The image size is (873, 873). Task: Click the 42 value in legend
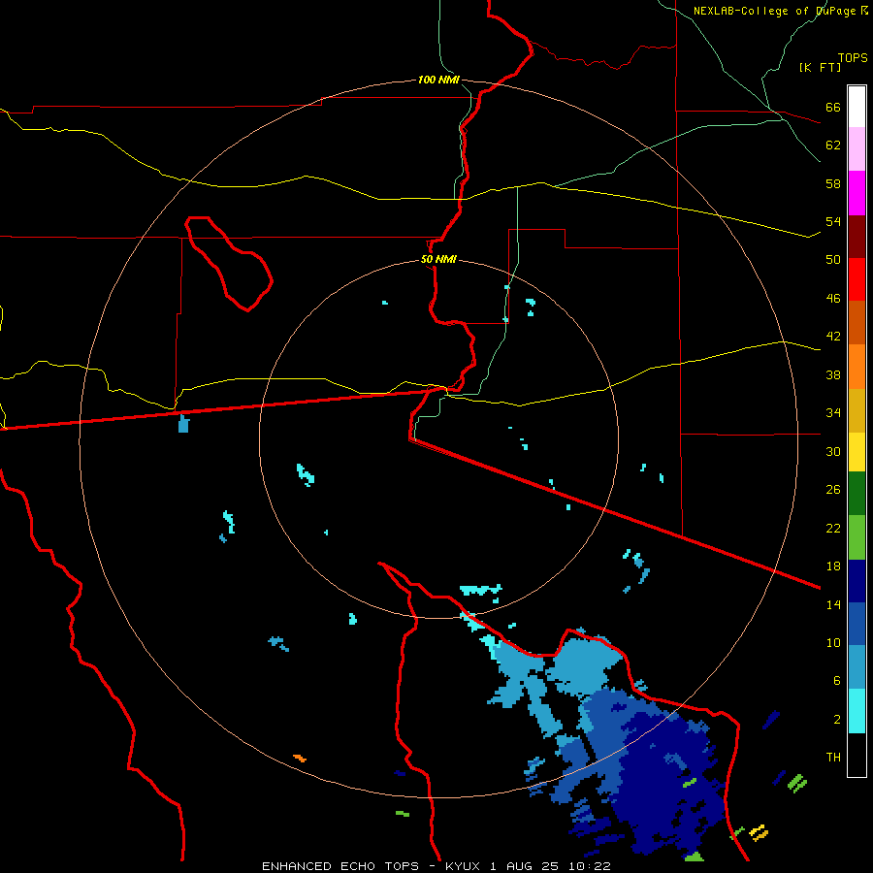click(x=833, y=337)
